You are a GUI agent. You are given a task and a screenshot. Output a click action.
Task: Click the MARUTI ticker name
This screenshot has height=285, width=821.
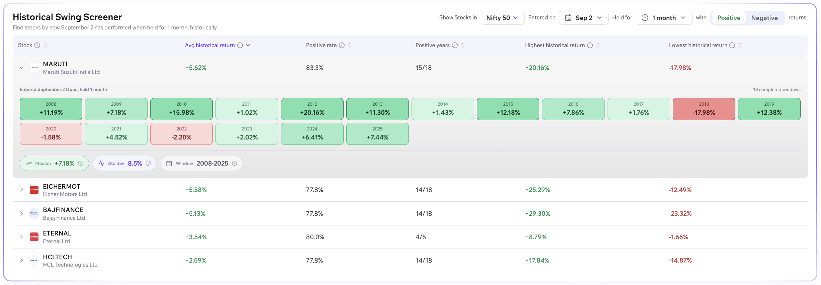pos(55,64)
